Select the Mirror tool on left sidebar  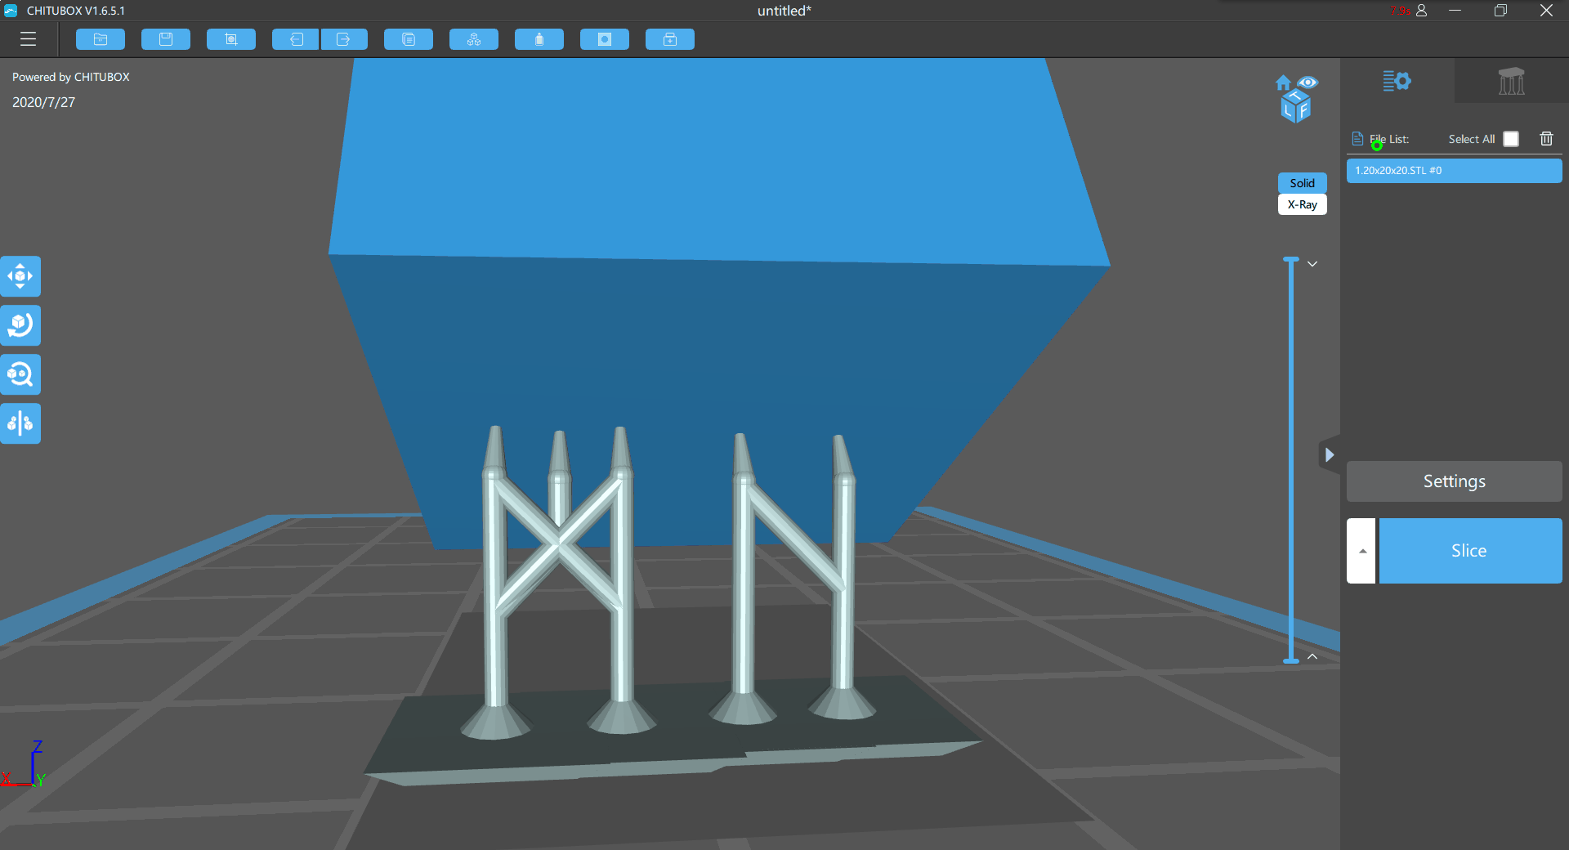point(20,423)
